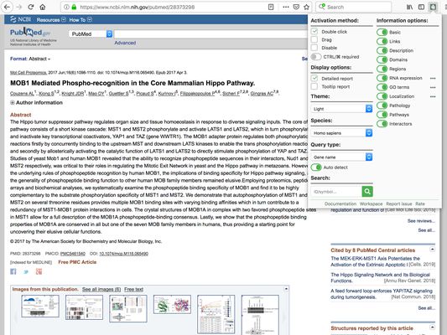Open reader view icon in address bar
Viewport: 447px width, 335px height.
[x=271, y=7]
